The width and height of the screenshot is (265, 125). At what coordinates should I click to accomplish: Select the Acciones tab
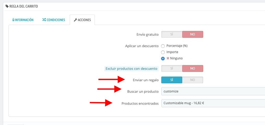[x=82, y=20]
